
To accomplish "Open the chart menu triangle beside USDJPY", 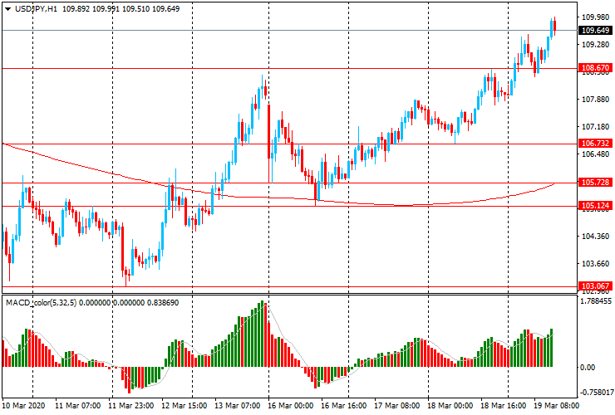I will pos(7,9).
